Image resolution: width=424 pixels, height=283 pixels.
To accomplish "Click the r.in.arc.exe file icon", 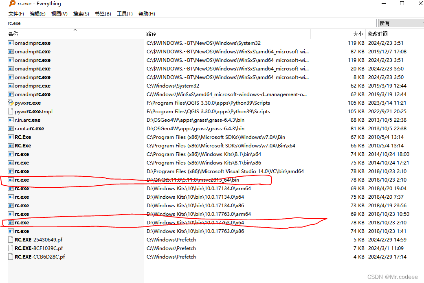I will pos(11,120).
